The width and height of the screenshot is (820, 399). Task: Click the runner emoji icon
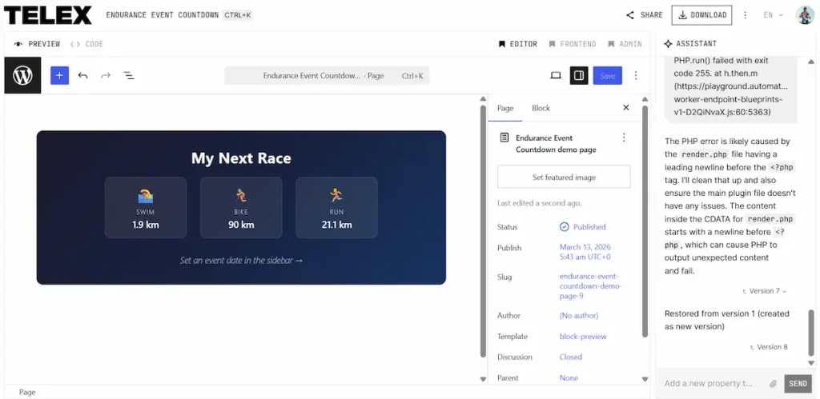337,196
